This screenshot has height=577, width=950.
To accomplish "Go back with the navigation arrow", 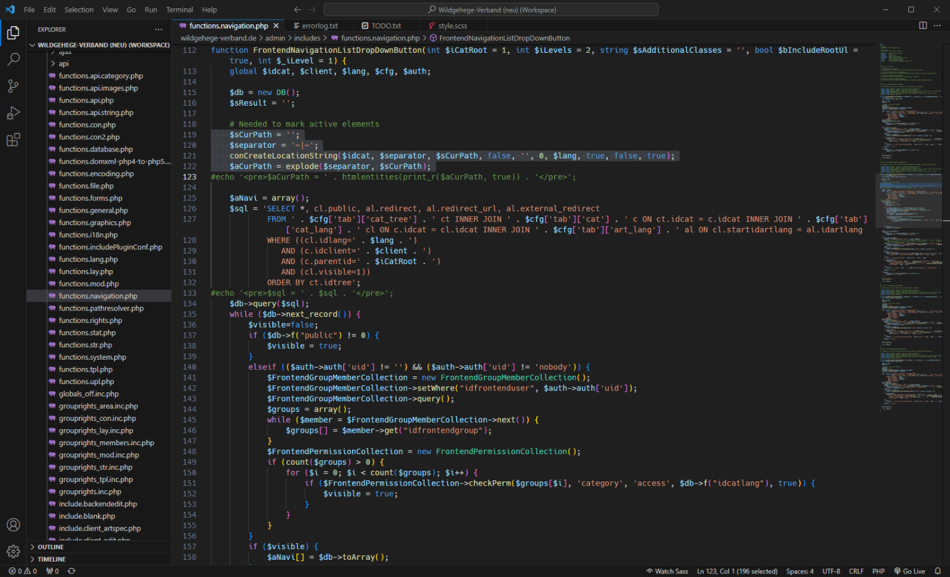I will click(x=297, y=9).
